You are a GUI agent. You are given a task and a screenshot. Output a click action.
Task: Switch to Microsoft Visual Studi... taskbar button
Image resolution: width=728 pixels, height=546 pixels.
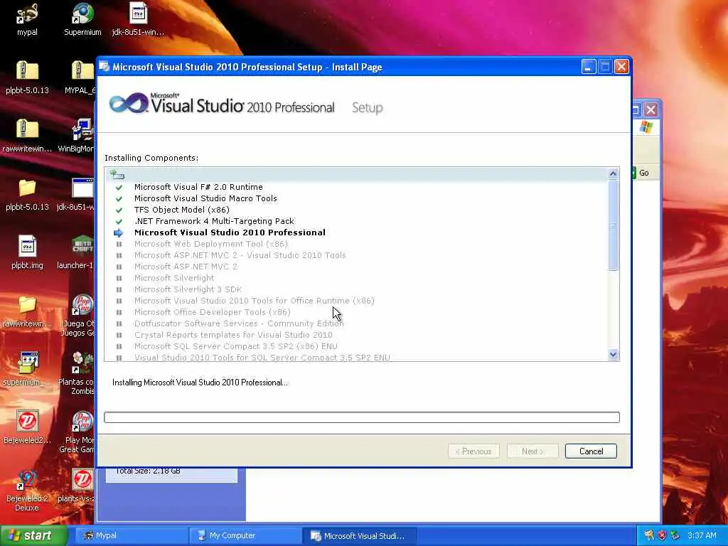pyautogui.click(x=359, y=535)
